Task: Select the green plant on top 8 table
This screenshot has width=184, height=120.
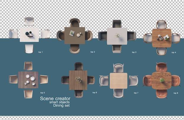Action: point(162,80)
